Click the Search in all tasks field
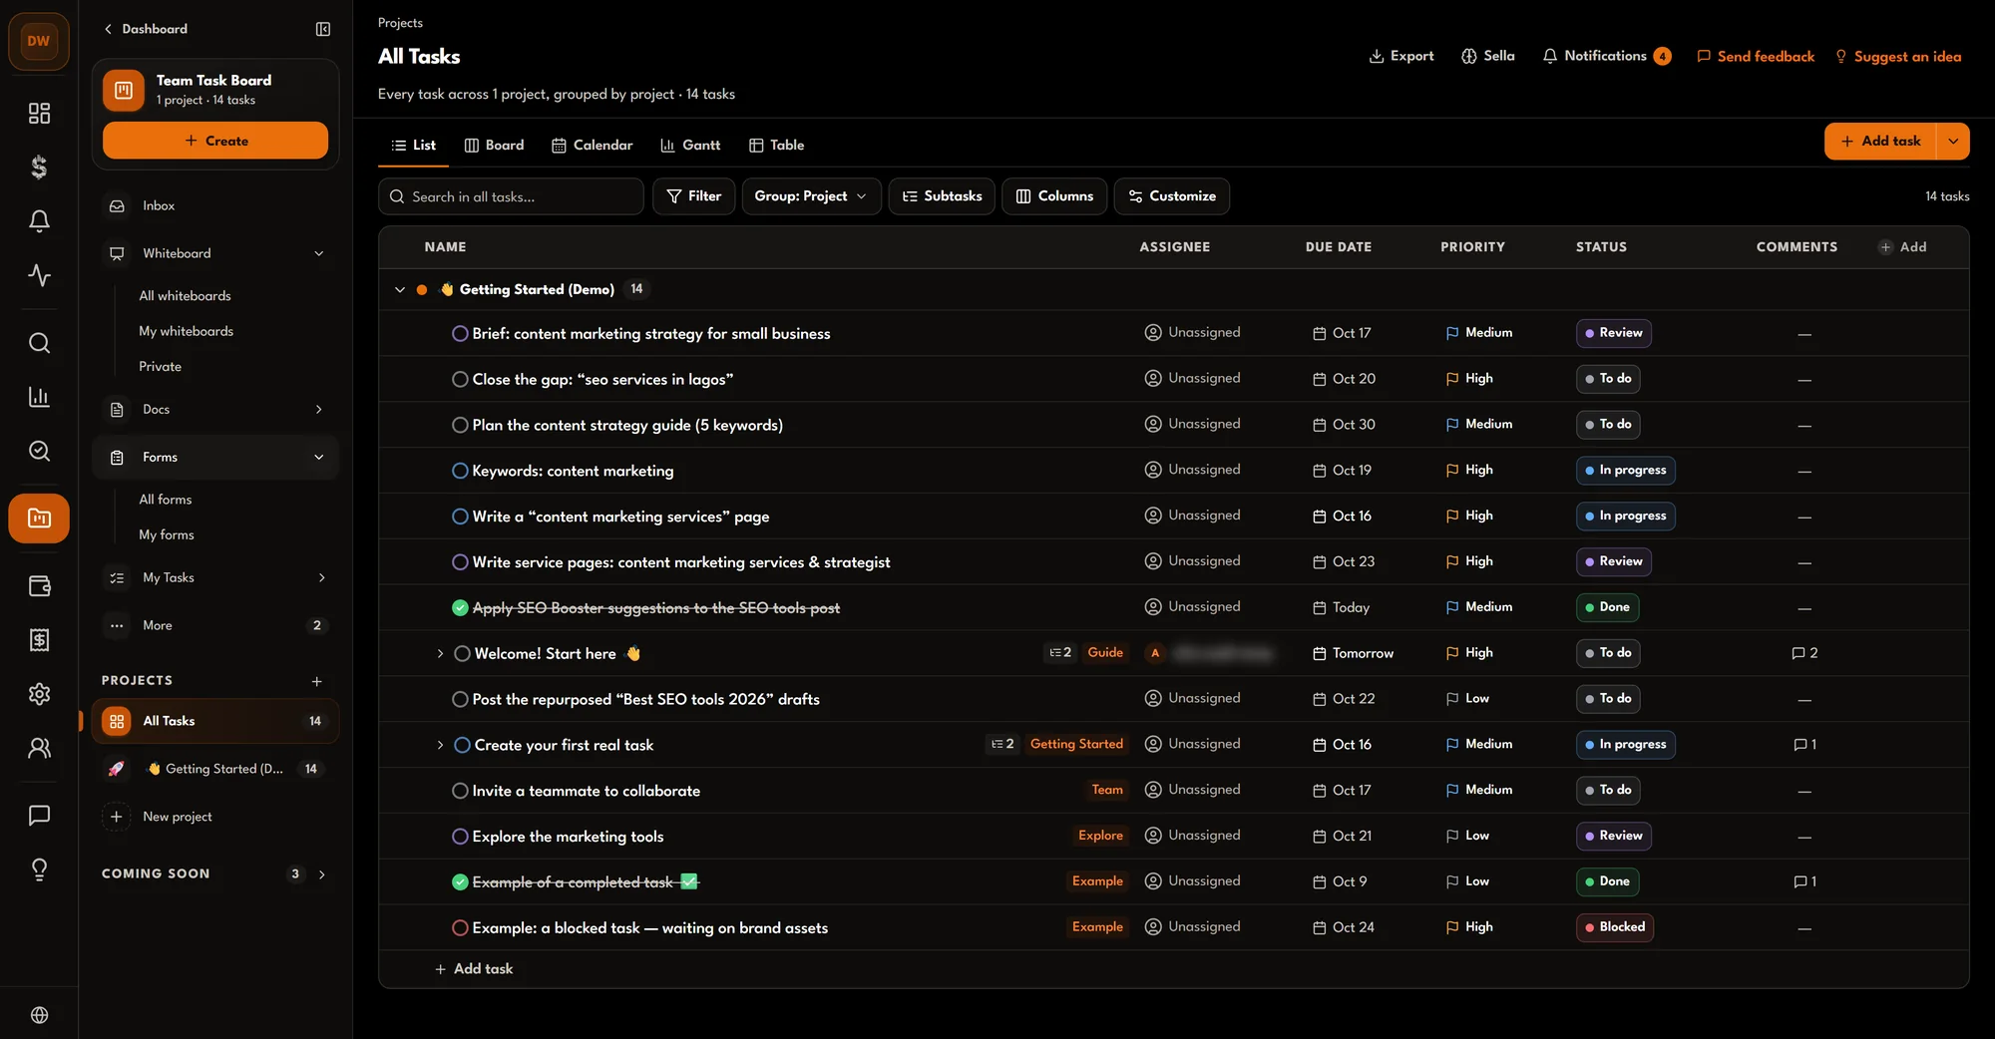Screen dimensions: 1995x1039 click(x=511, y=196)
